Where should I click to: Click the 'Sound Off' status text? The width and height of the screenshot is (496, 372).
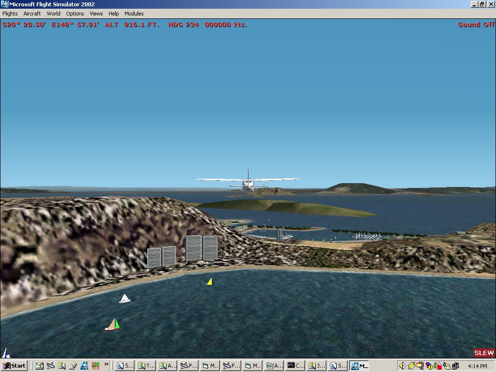(476, 25)
